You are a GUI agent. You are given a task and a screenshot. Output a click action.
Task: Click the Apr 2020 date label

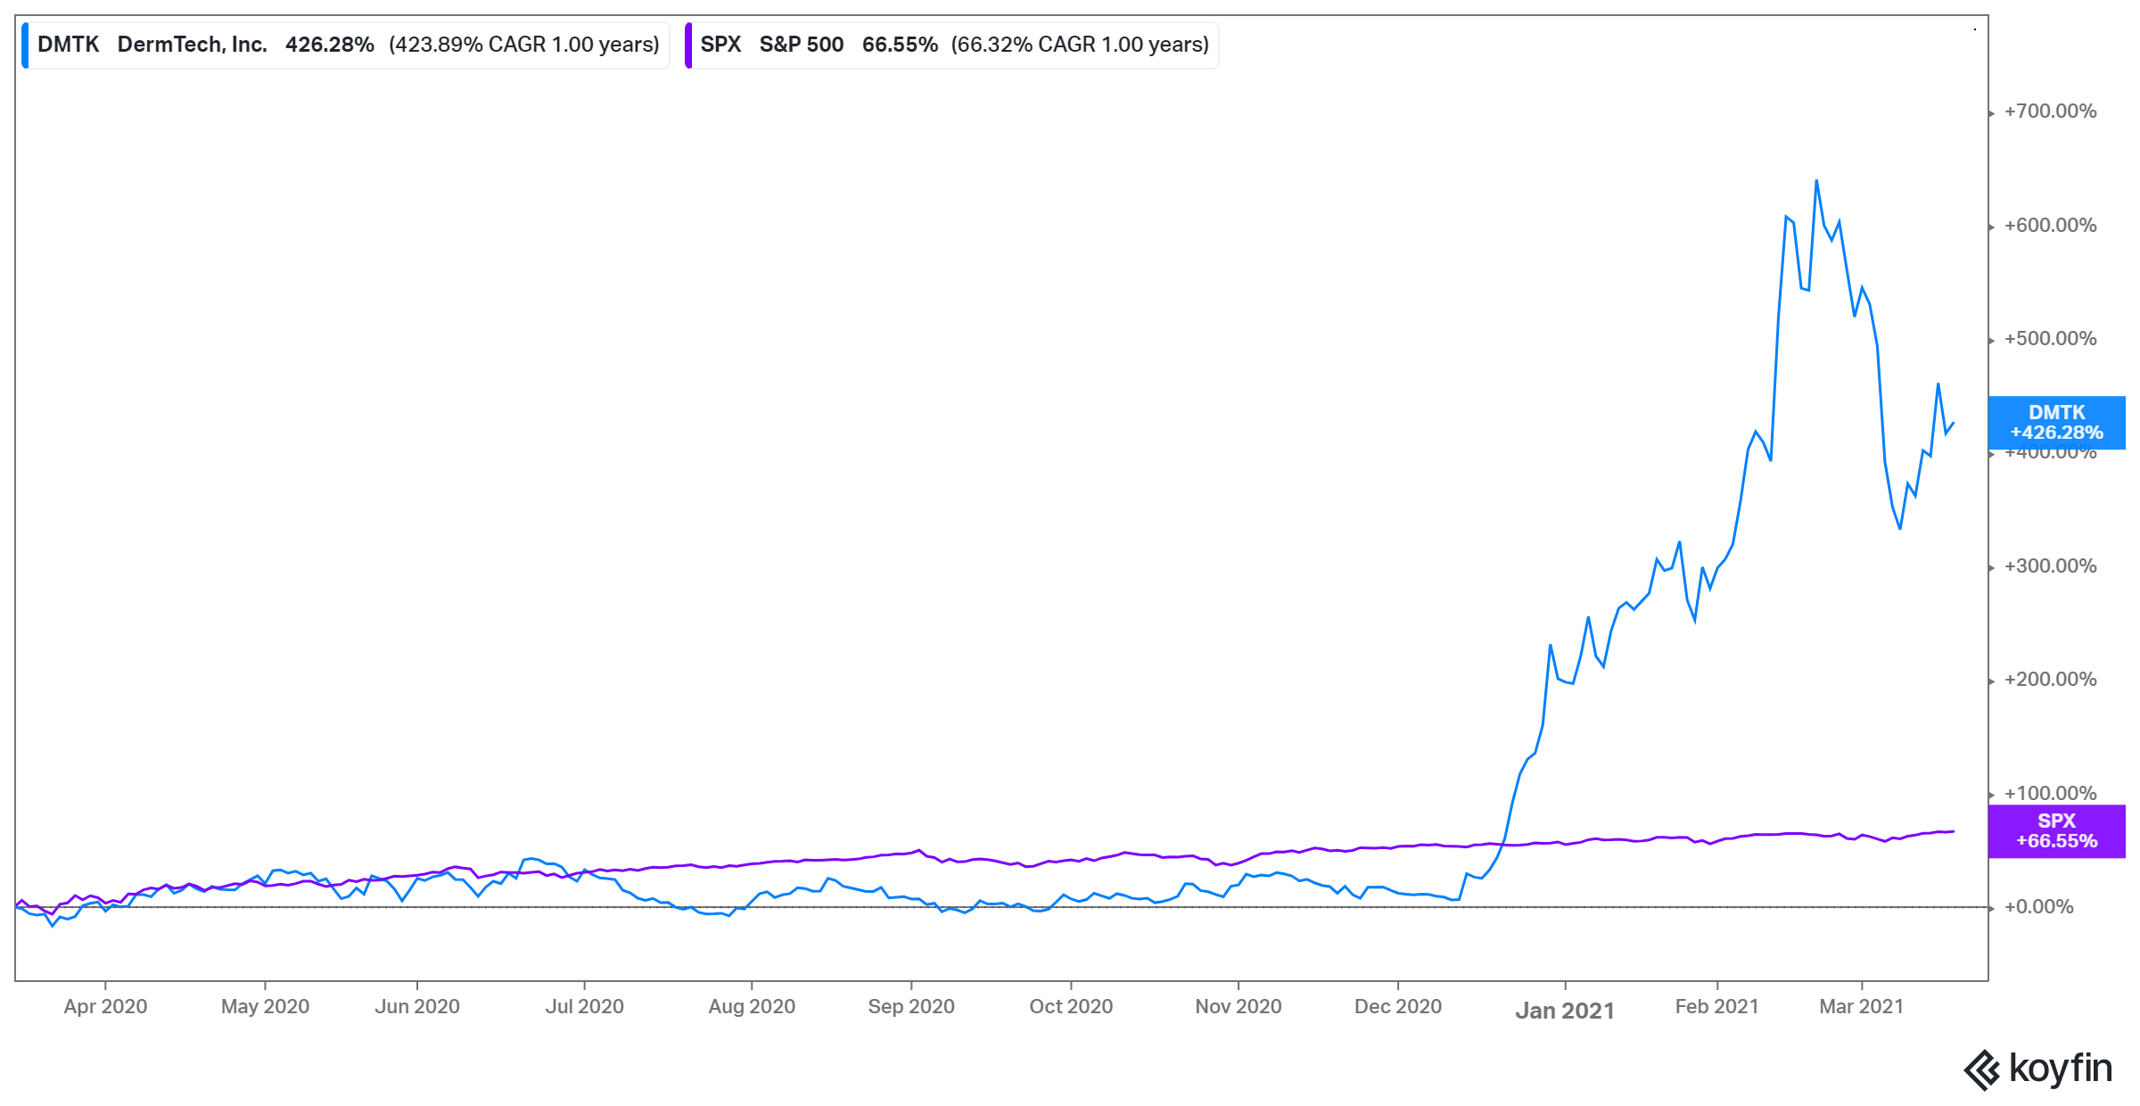105,1006
